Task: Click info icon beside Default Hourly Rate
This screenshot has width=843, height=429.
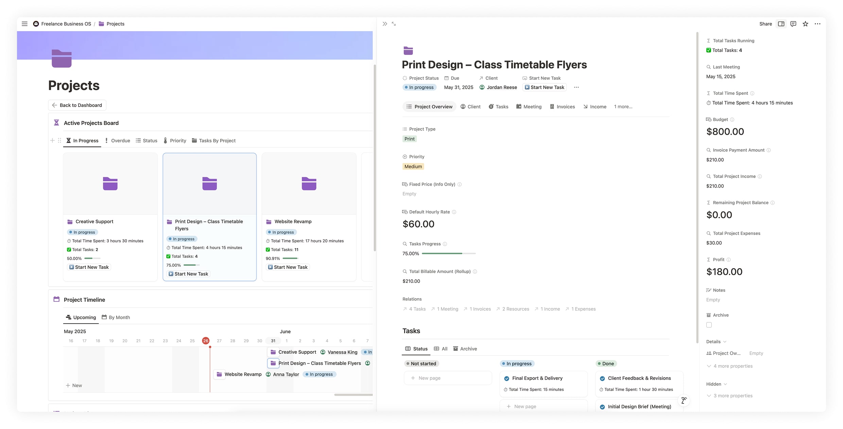Action: [454, 212]
